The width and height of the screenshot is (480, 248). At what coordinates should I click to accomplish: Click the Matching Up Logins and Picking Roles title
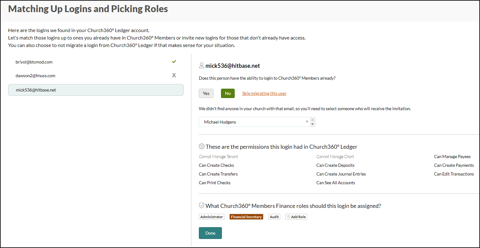pyautogui.click(x=88, y=9)
